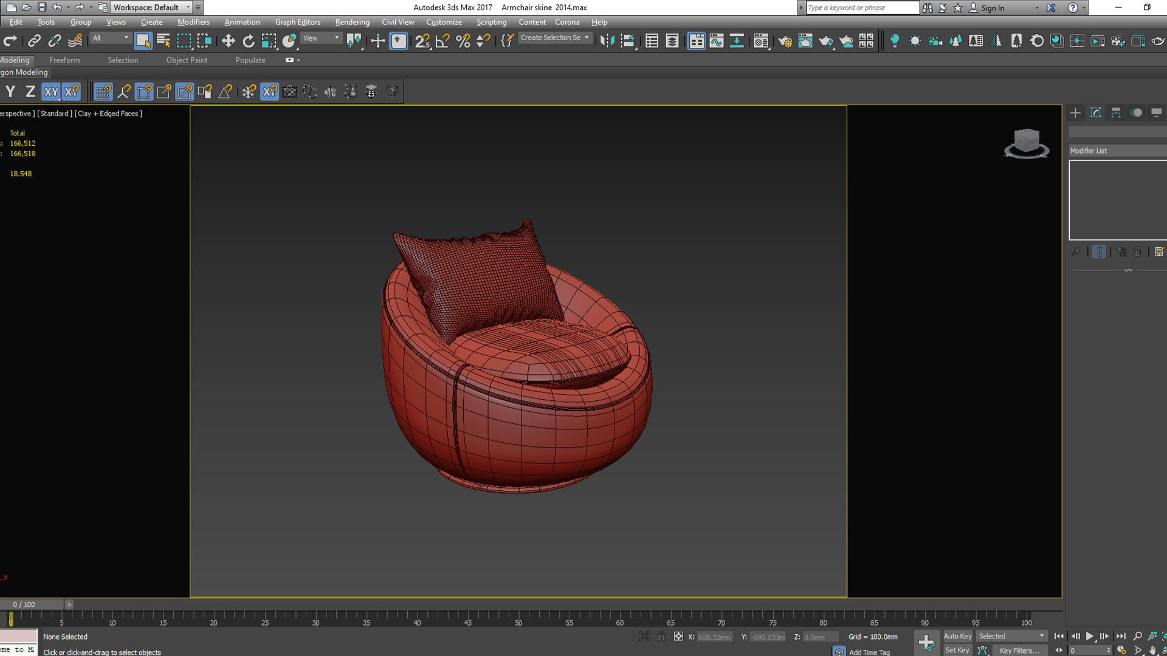
Task: Click the Set Keys large plus-key button
Action: pos(926,642)
